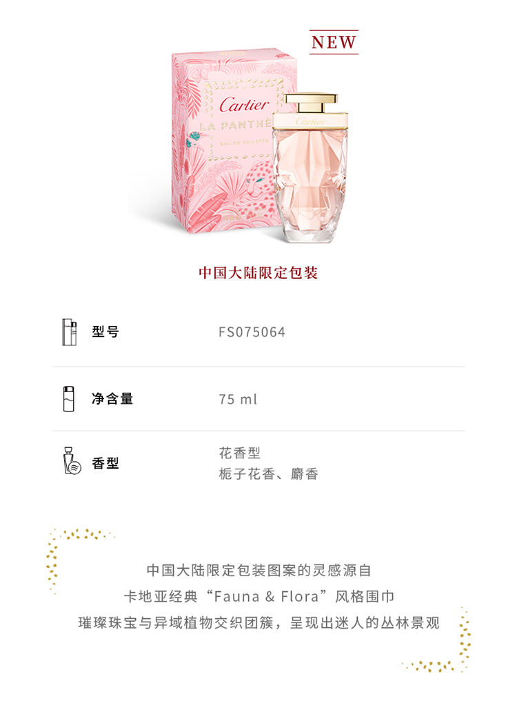517x703 pixels.
Task: Click the gold perfume bottle cap
Action: [311, 103]
